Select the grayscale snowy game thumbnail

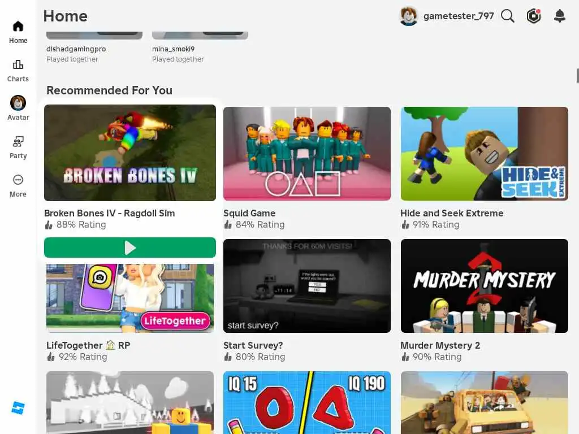(130, 402)
